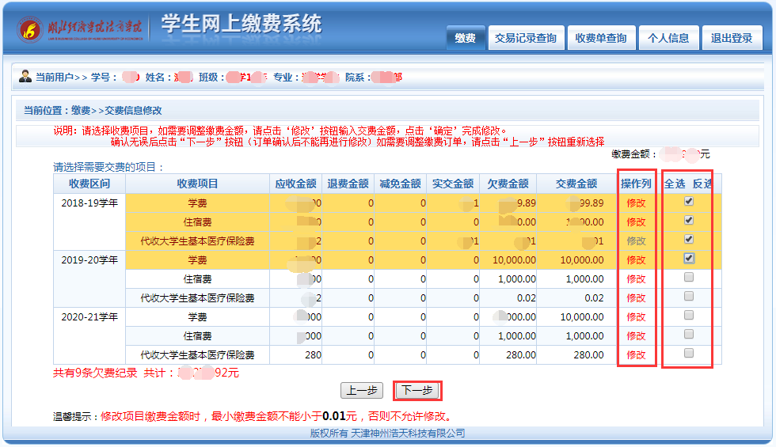Uncheck 2018-19学年 医疗保险费 checkbox

[x=689, y=239]
